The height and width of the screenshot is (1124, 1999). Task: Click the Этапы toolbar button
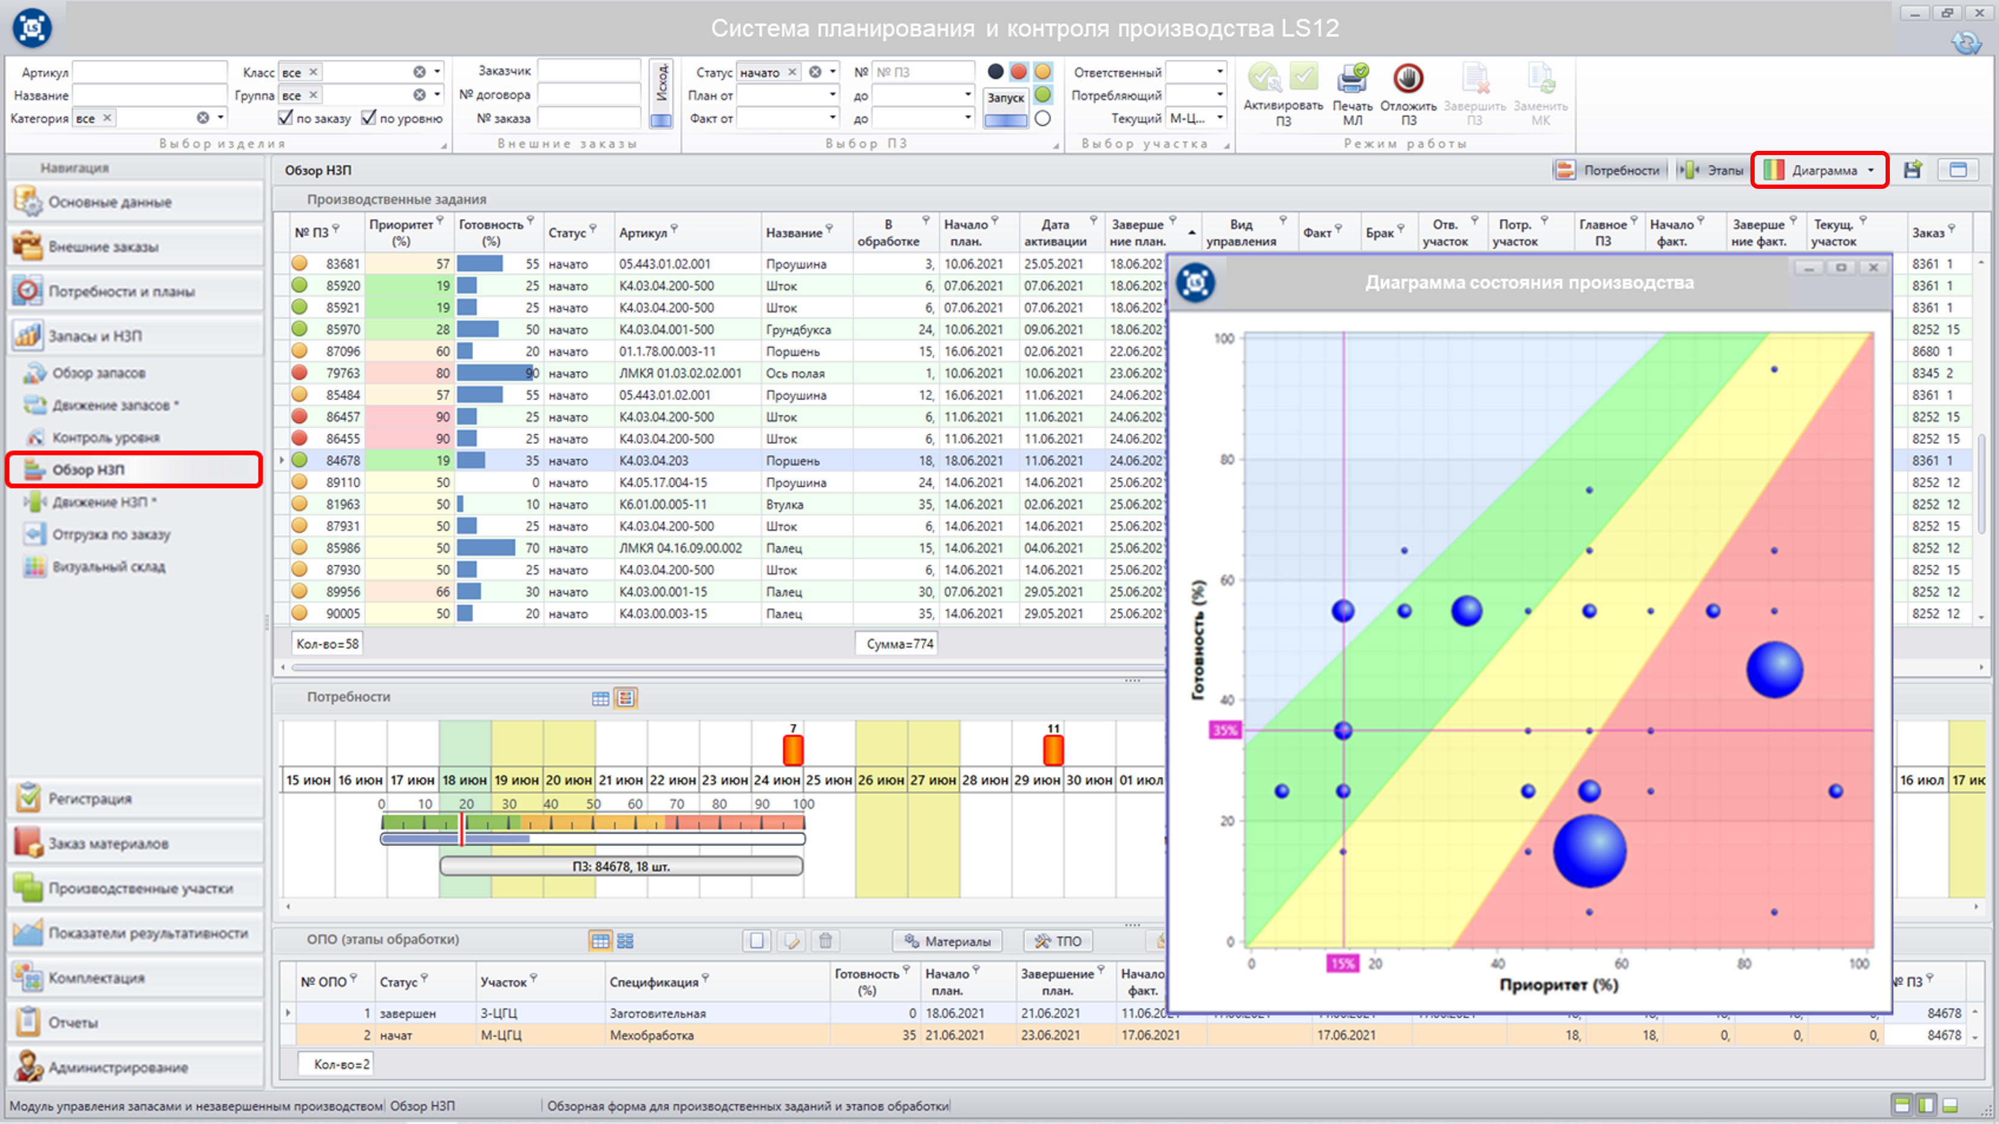tap(1711, 170)
